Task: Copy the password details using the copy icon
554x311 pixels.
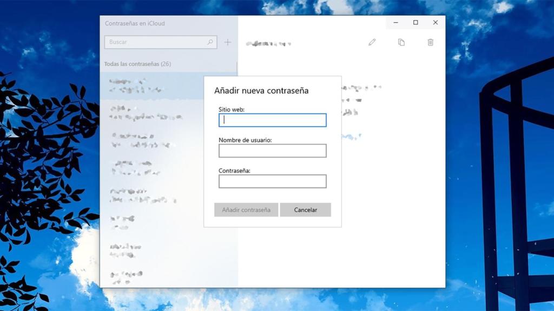Action: point(401,42)
